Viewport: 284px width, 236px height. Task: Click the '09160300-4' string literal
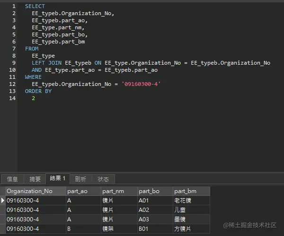point(141,84)
